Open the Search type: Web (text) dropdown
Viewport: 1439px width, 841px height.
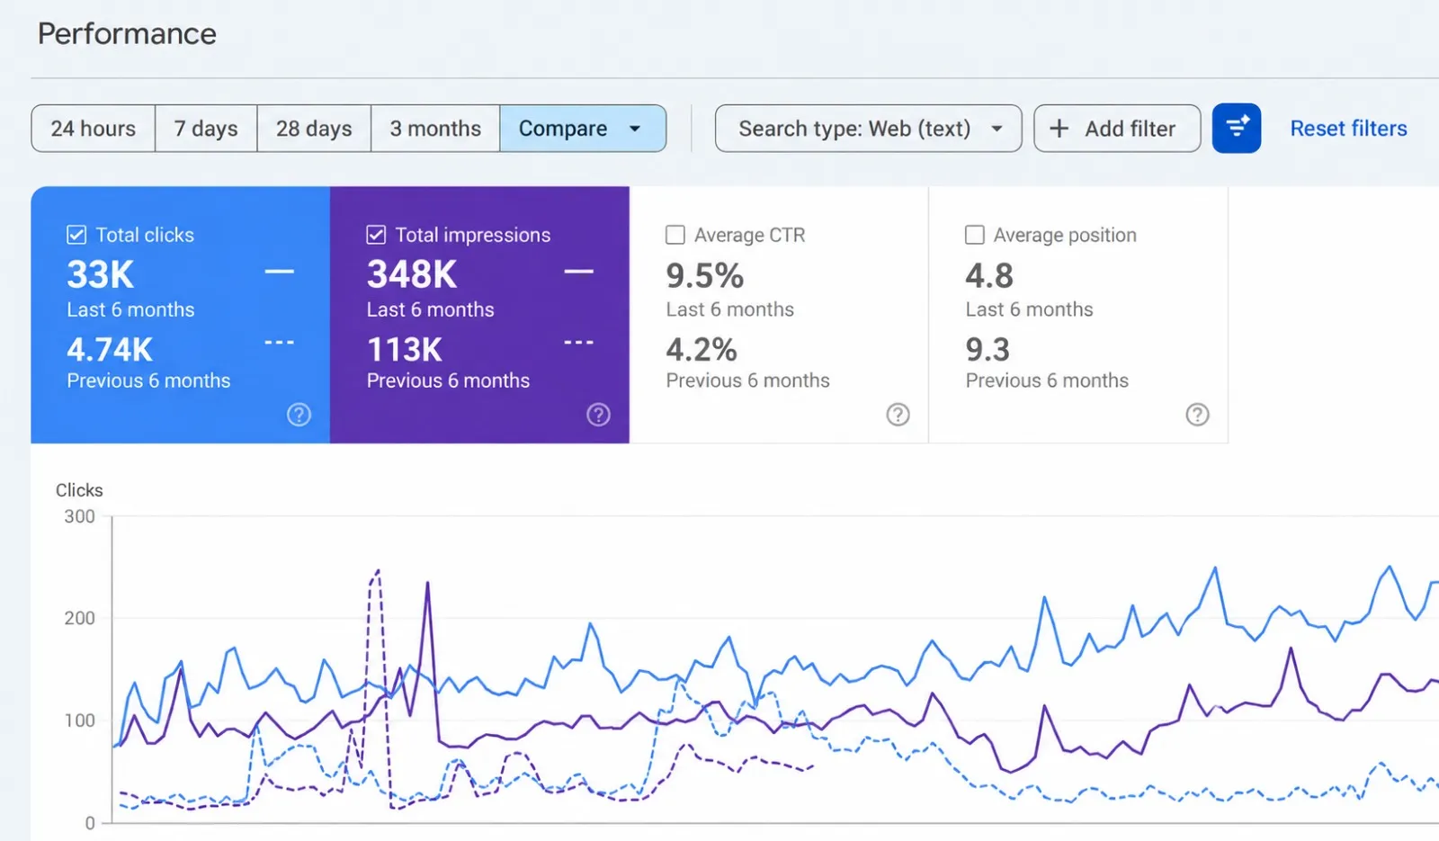click(868, 129)
